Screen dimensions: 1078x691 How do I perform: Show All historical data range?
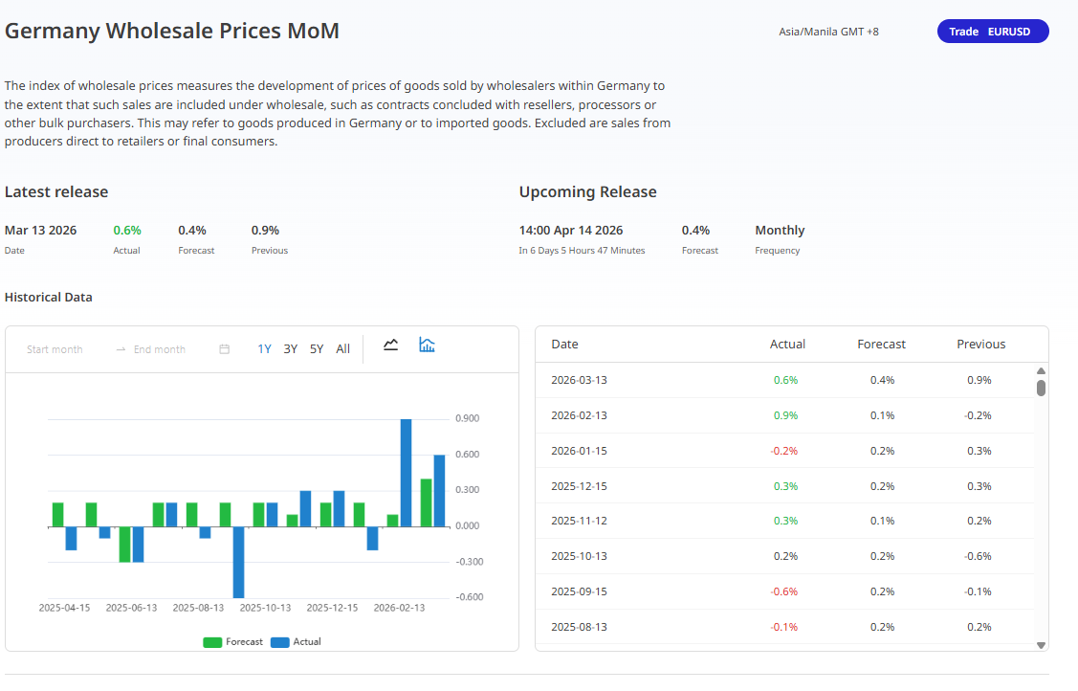click(342, 349)
